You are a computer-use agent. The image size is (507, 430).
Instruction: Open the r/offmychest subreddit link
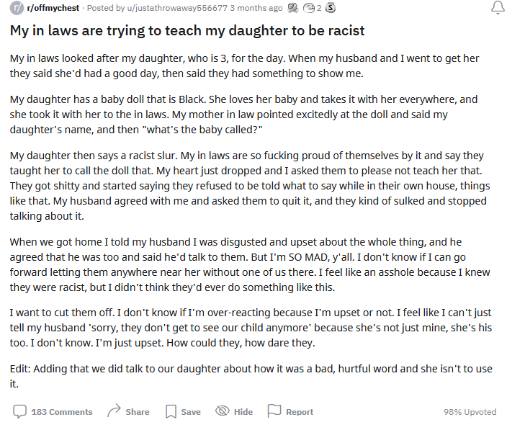click(53, 8)
